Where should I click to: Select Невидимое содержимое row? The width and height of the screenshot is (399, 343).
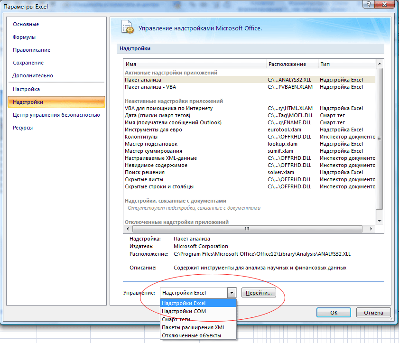250,165
